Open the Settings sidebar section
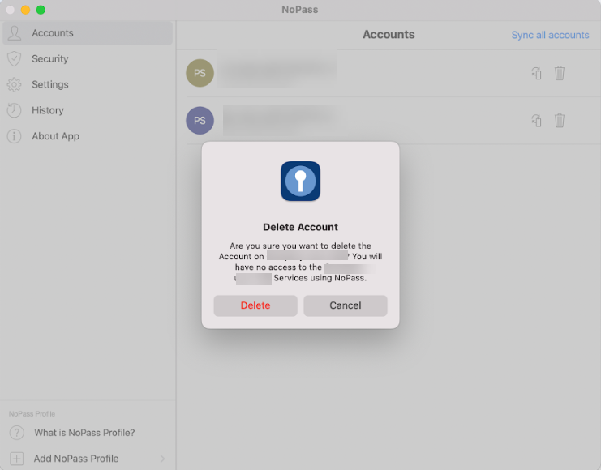Image resolution: width=601 pixels, height=470 pixels. point(88,84)
